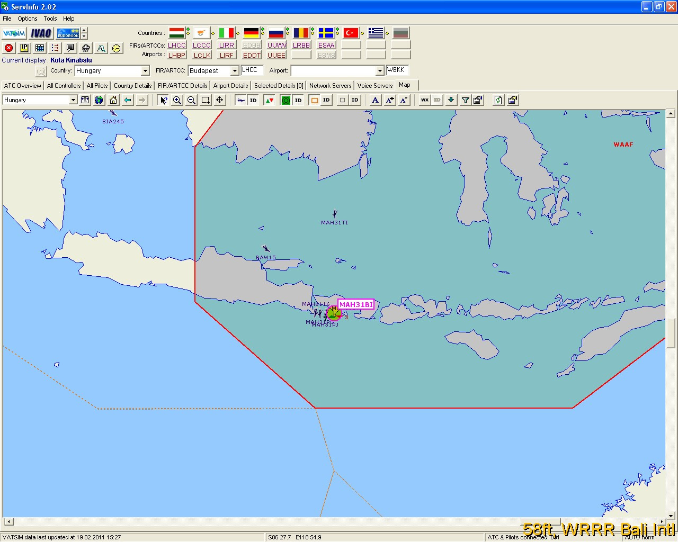The width and height of the screenshot is (678, 542).
Task: Switch to the All Pilots tab
Action: (97, 86)
